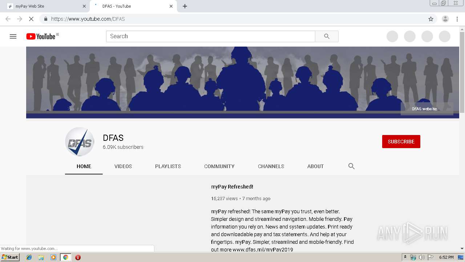Click the channel banner image
This screenshot has width=465, height=262.
click(243, 82)
